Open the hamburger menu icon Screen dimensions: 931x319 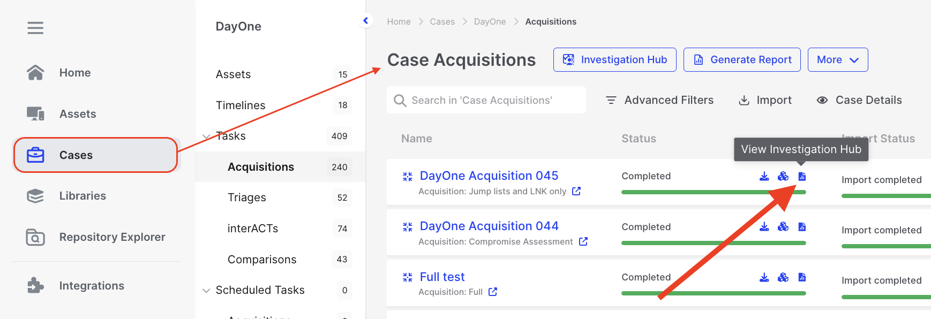[35, 28]
